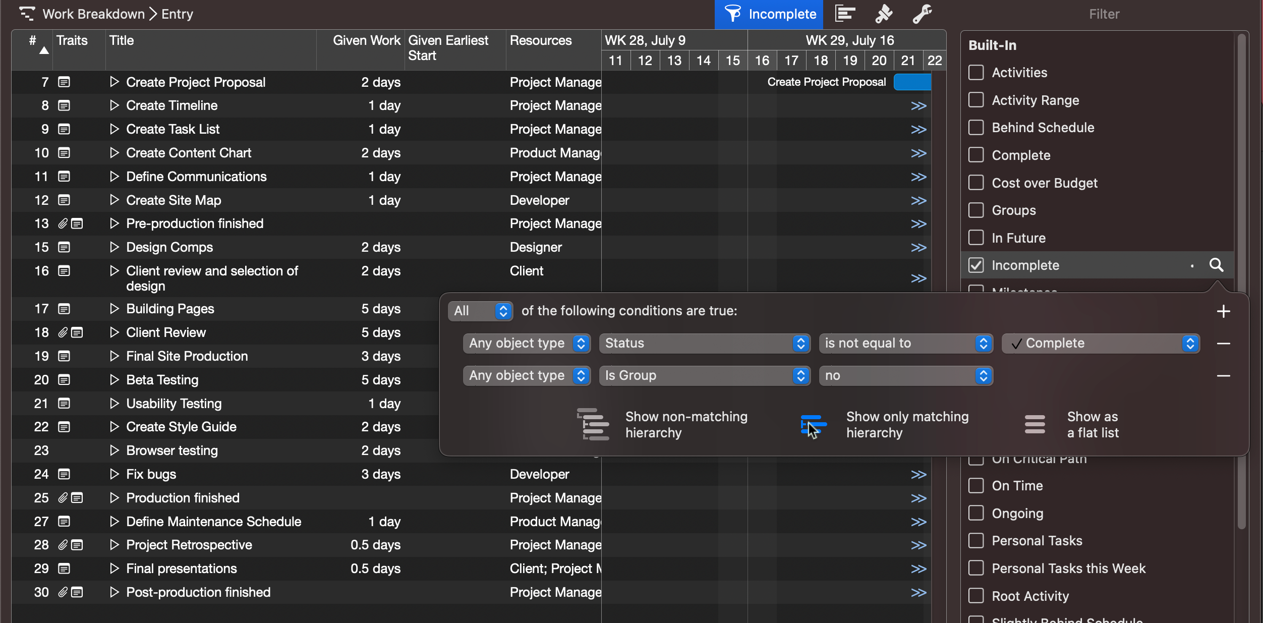Select Show as a flat list icon
Viewport: 1263px width, 623px height.
1035,424
